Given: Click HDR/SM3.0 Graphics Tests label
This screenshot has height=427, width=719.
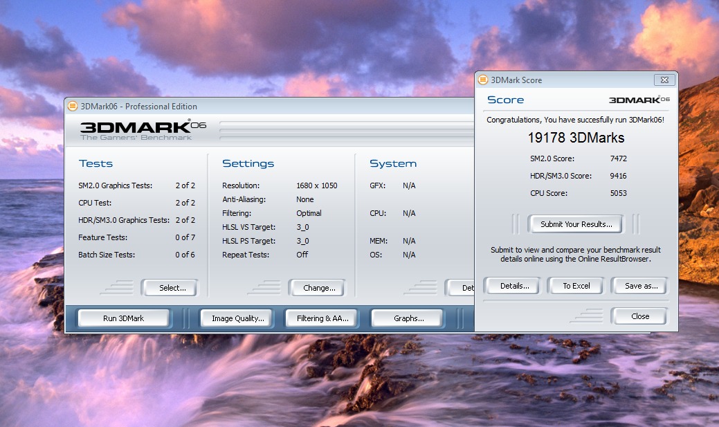Looking at the screenshot, I should tap(124, 220).
